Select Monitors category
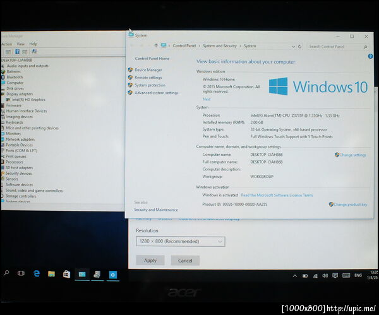The image size is (379, 315). (13, 134)
